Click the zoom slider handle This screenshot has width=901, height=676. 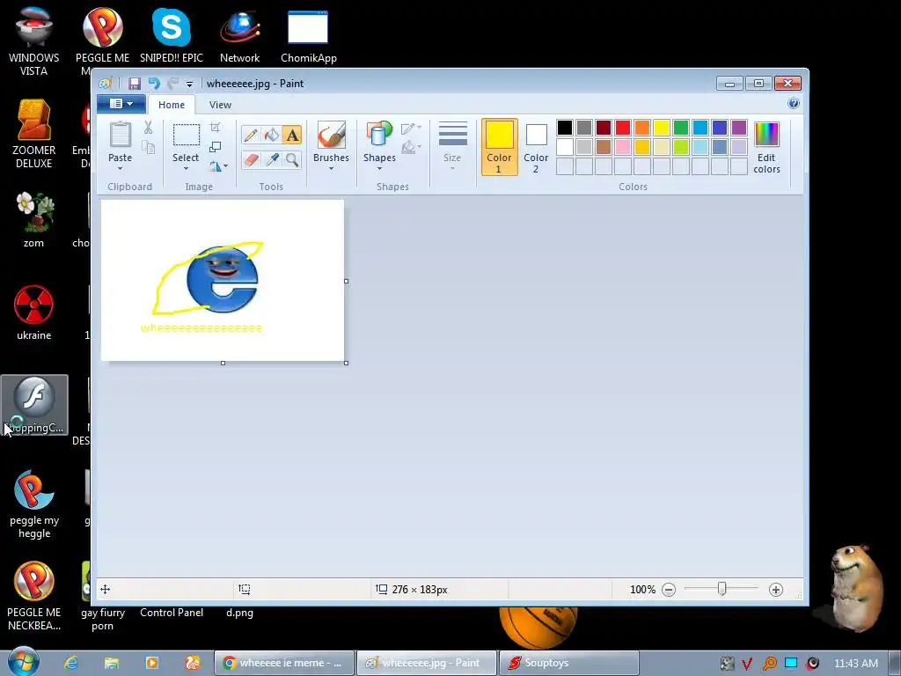(x=722, y=589)
